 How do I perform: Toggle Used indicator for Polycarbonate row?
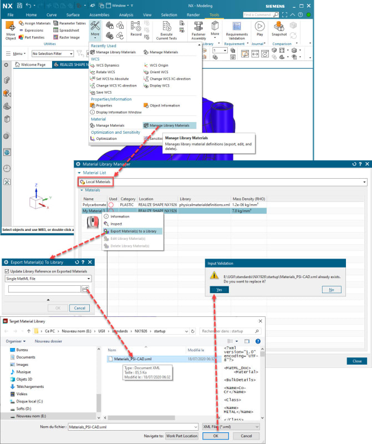tap(111, 205)
